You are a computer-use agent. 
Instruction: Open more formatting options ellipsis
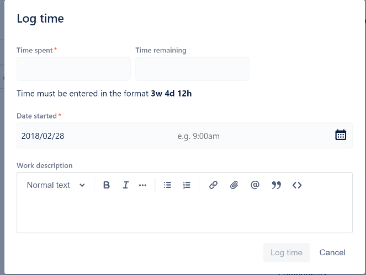142,185
